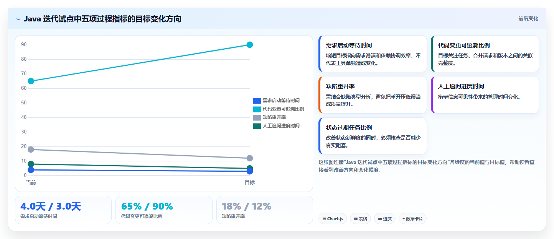The image size is (554, 239).
Task: Click legend label 缺陷重开率
Action: tap(274, 117)
